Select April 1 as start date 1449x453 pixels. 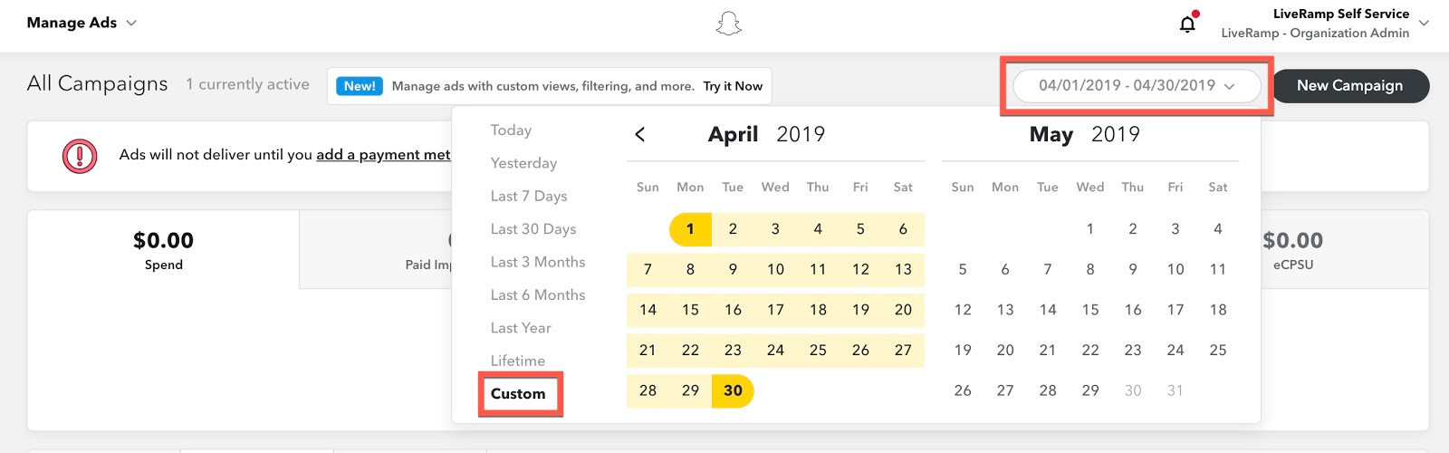pyautogui.click(x=690, y=229)
